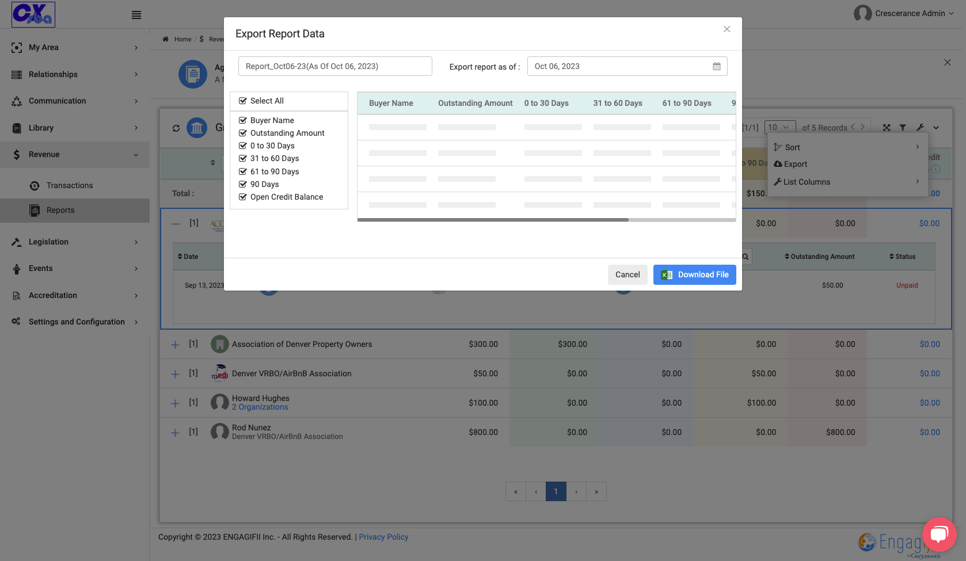Uncheck the Outstanding Amount column
The image size is (966, 561).
point(243,133)
